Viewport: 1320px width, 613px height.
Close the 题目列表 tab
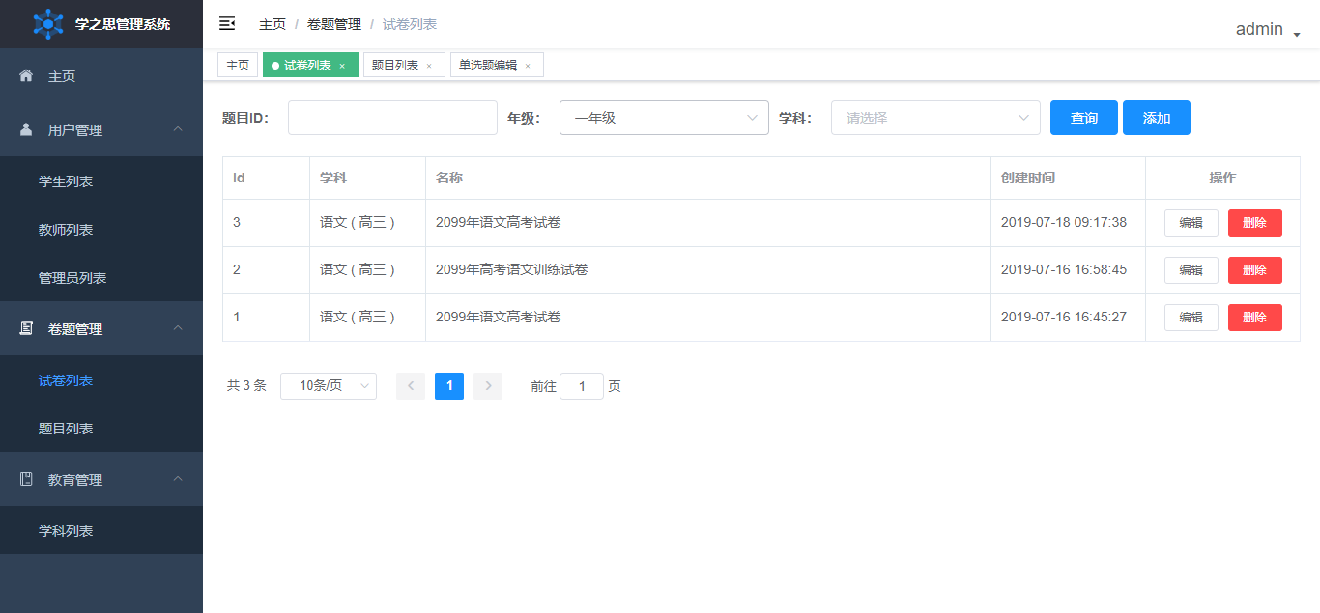click(x=429, y=66)
